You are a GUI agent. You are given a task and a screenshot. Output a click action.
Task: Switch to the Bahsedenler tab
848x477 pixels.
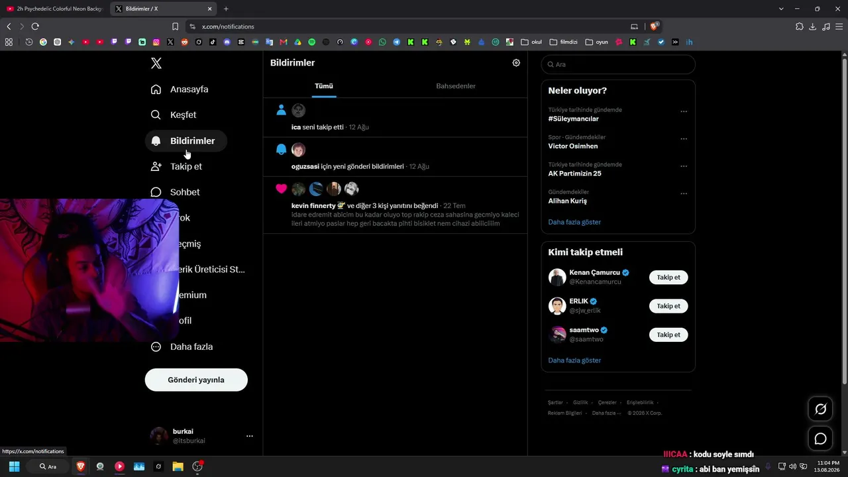coord(456,86)
